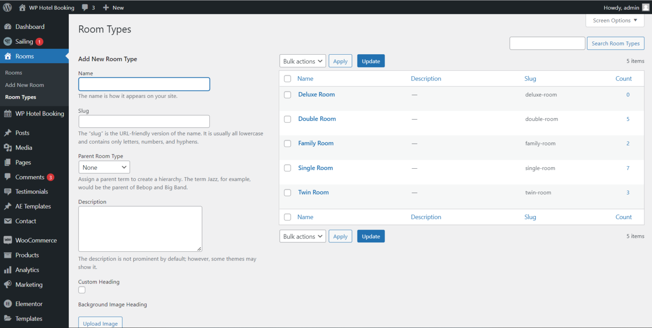Open the comments bubble icon in admin bar
This screenshot has width=652, height=328.
[x=85, y=7]
